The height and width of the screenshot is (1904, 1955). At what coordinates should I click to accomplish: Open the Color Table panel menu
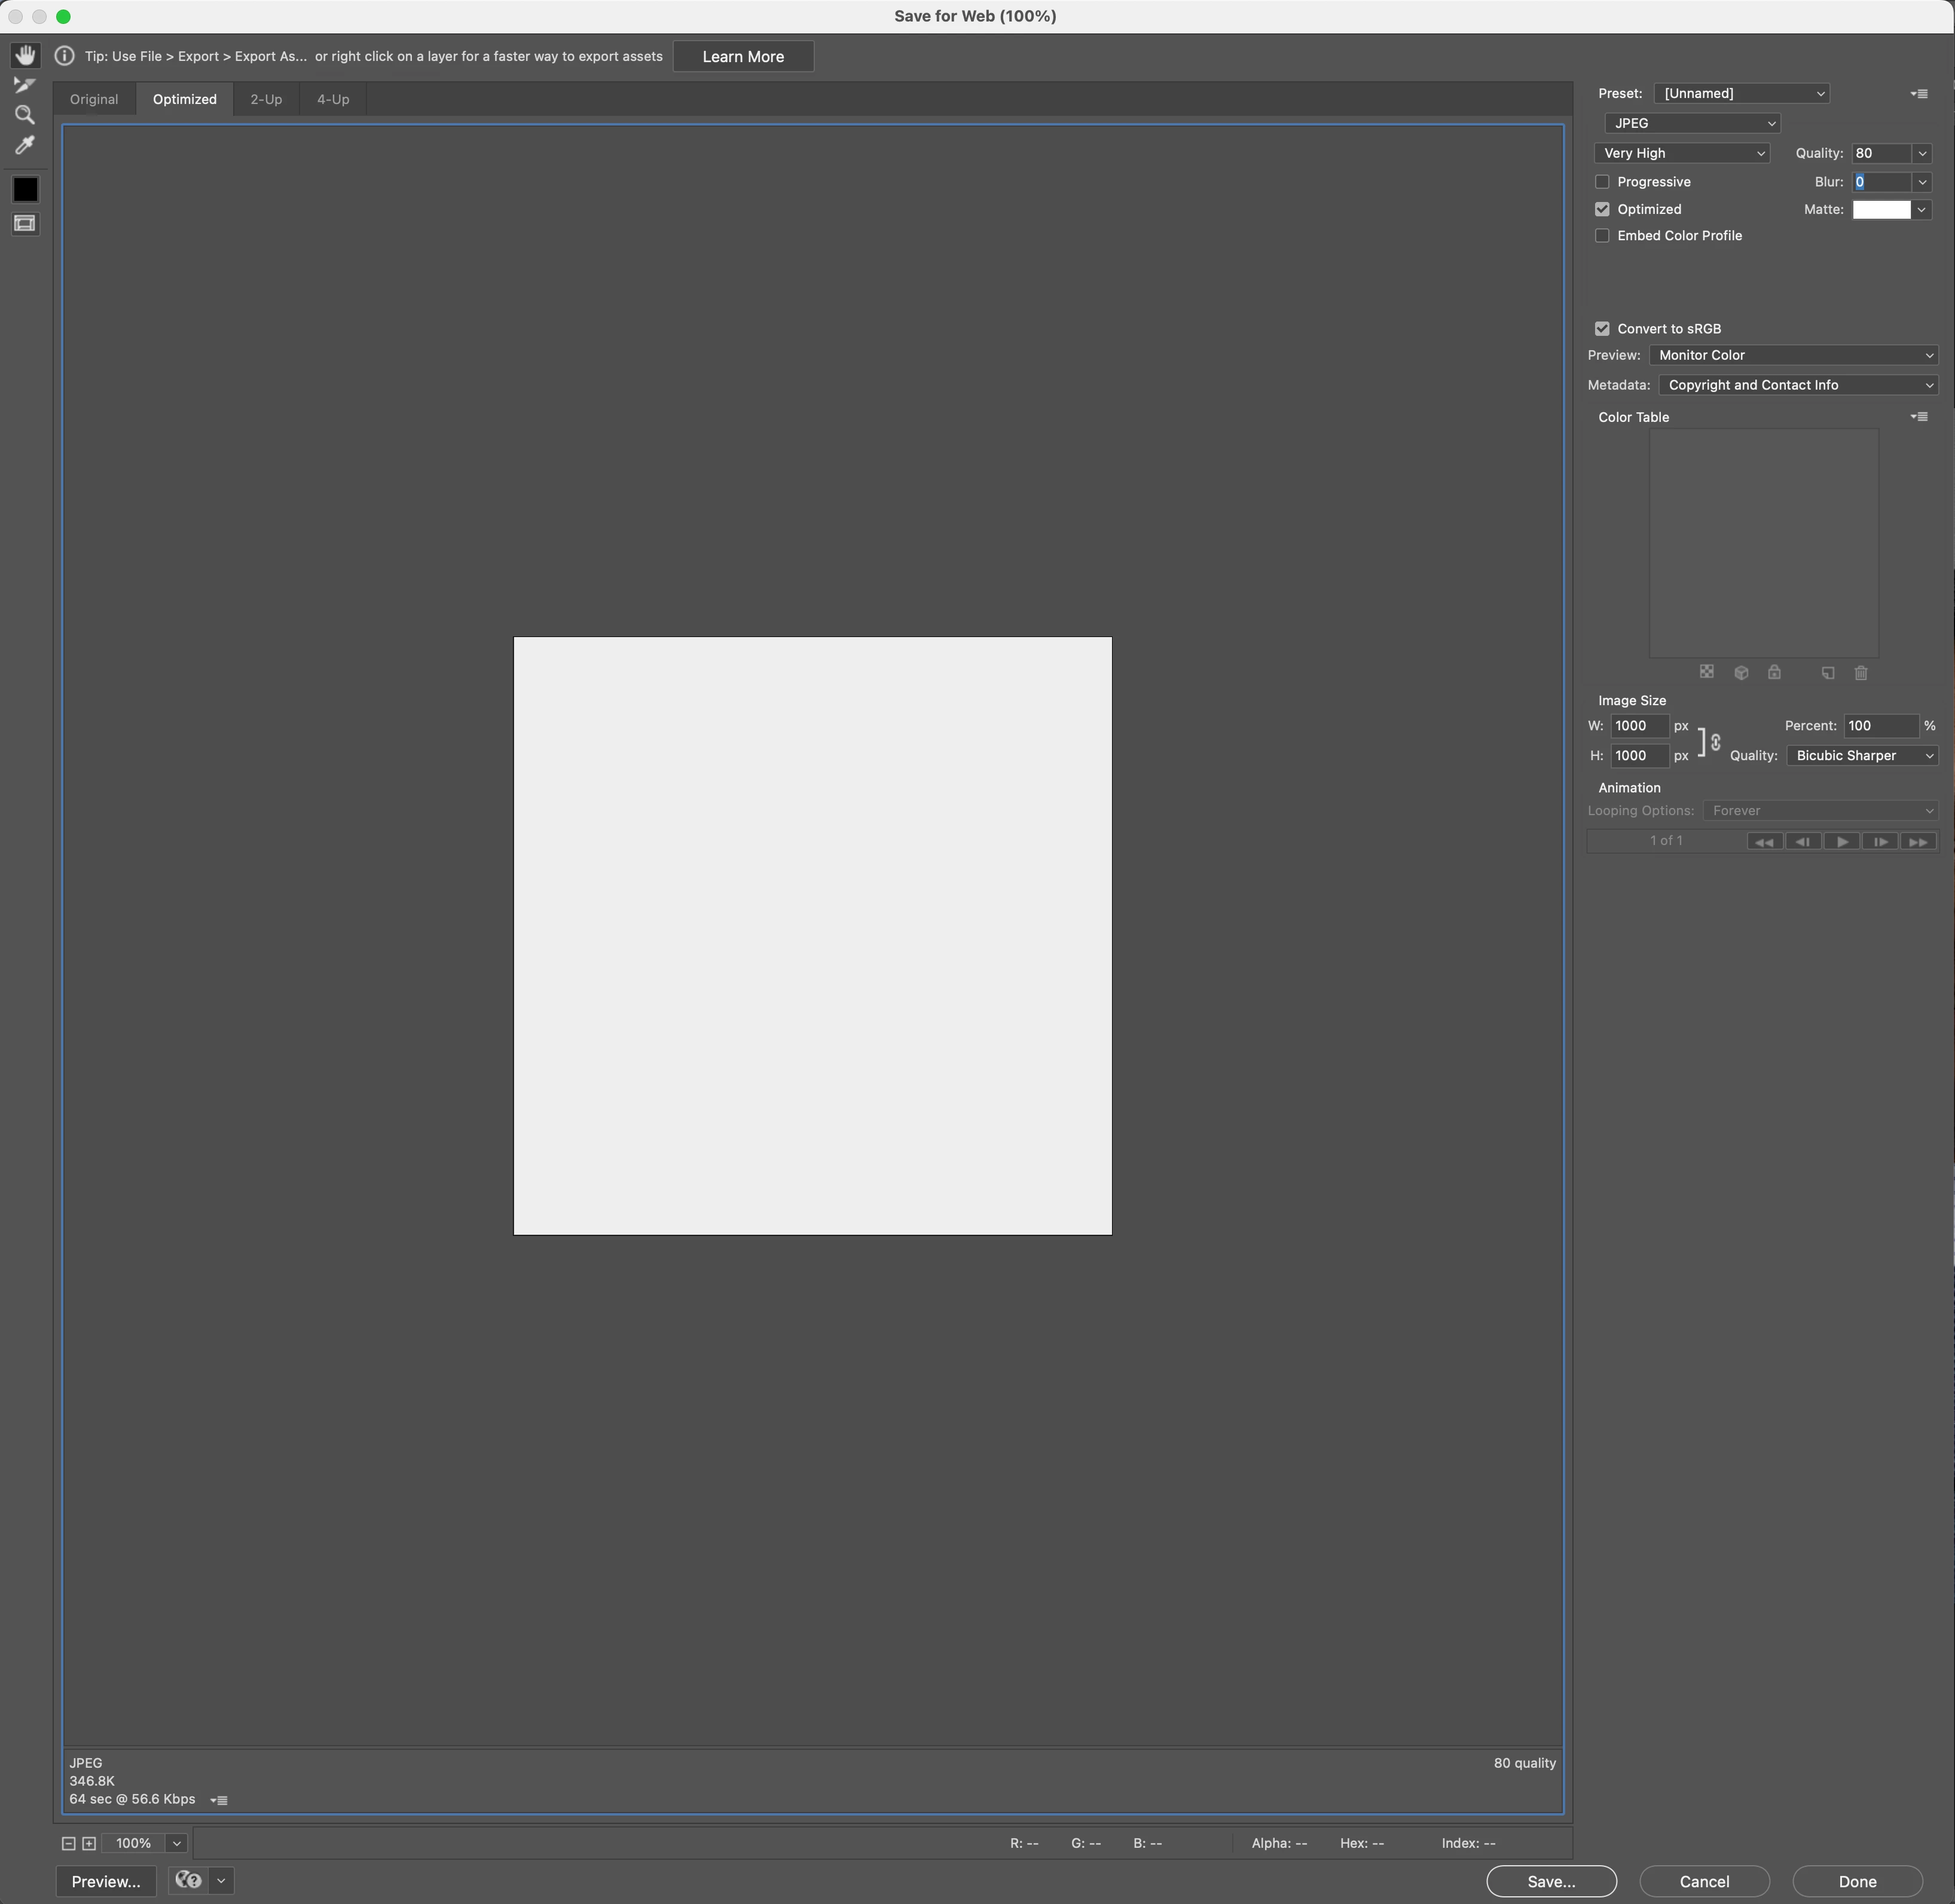pyautogui.click(x=1919, y=417)
